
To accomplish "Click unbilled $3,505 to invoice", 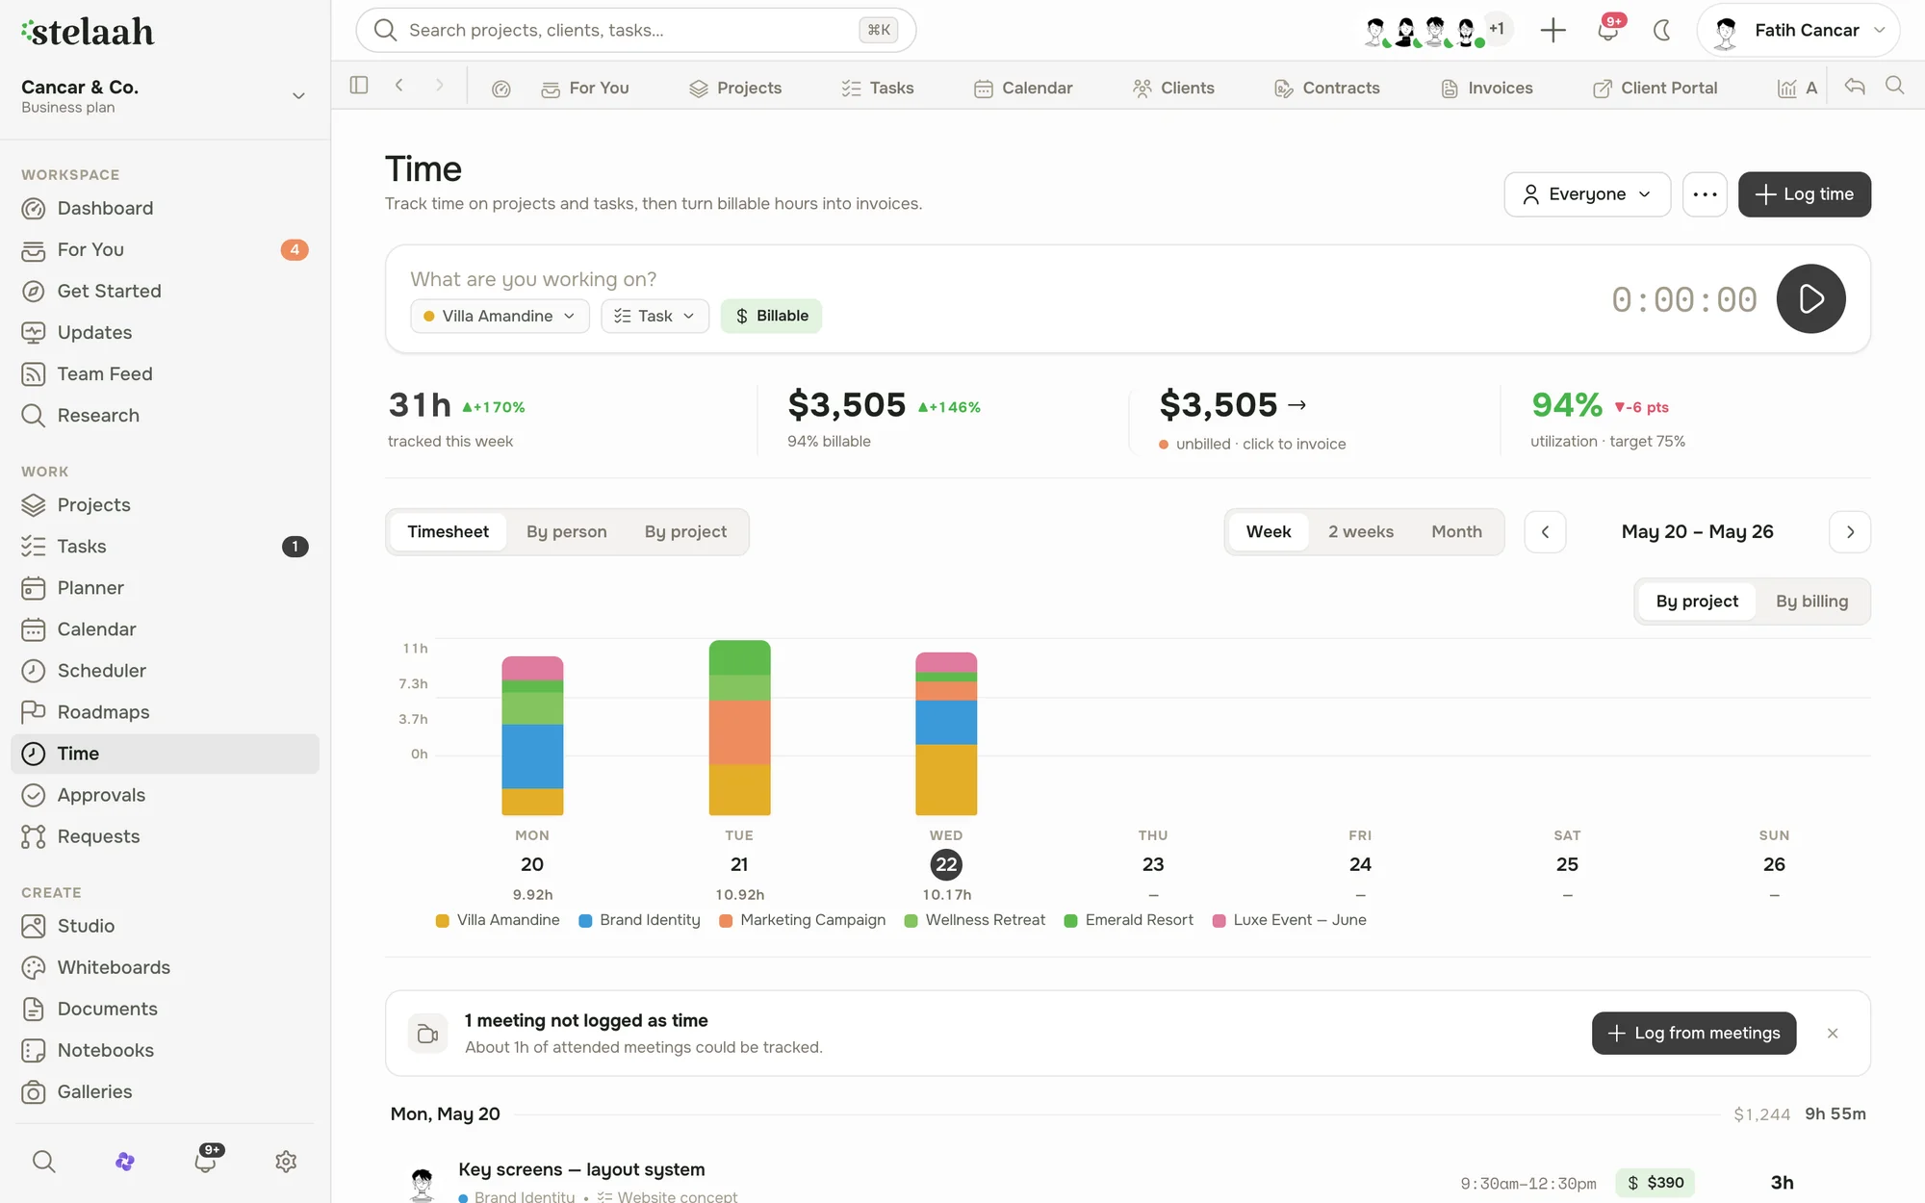I will pyautogui.click(x=1252, y=419).
